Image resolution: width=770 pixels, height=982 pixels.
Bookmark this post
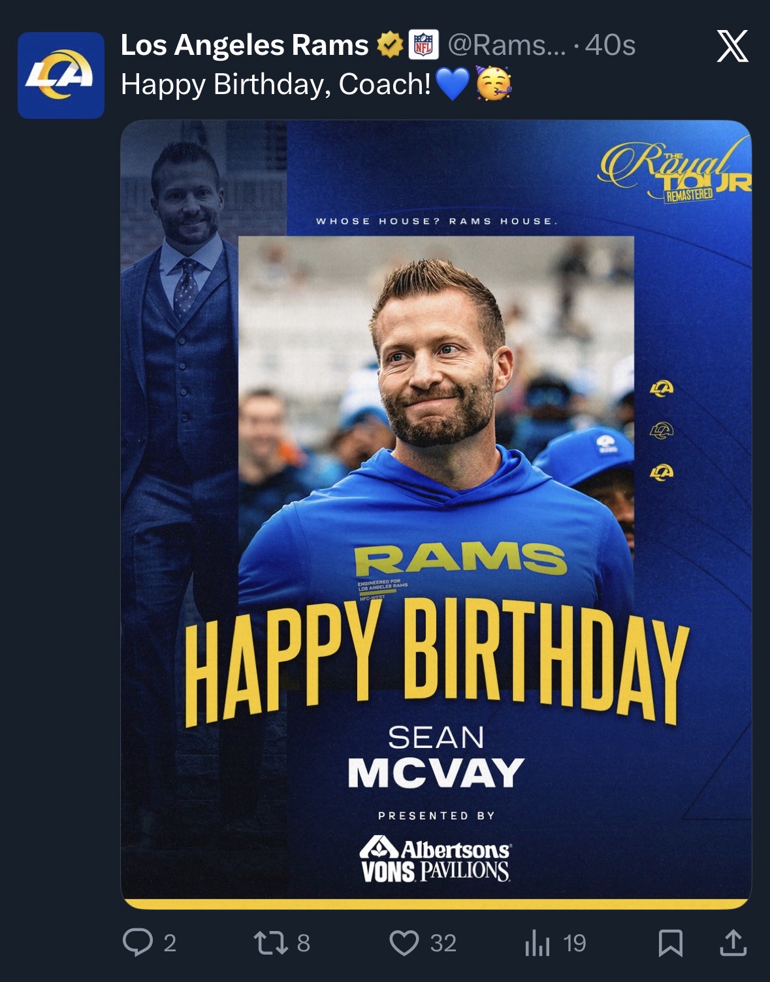pos(671,943)
